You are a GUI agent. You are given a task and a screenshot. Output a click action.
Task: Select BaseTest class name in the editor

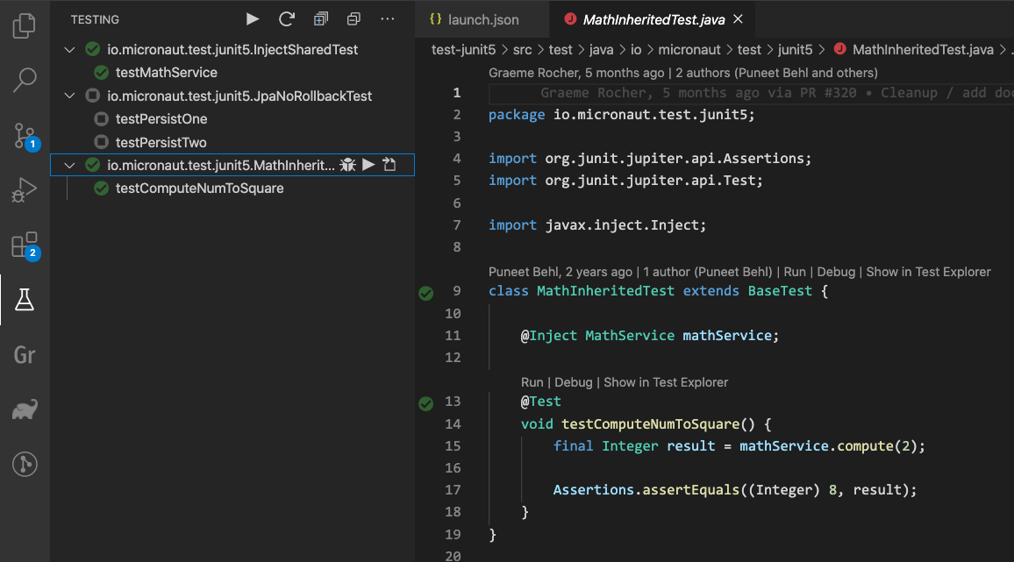tap(780, 291)
